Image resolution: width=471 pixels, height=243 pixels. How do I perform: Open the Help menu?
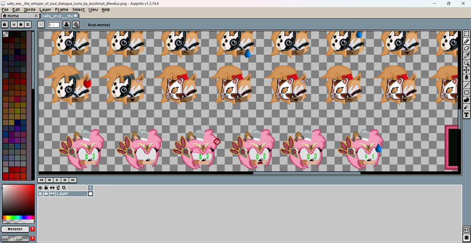[106, 9]
